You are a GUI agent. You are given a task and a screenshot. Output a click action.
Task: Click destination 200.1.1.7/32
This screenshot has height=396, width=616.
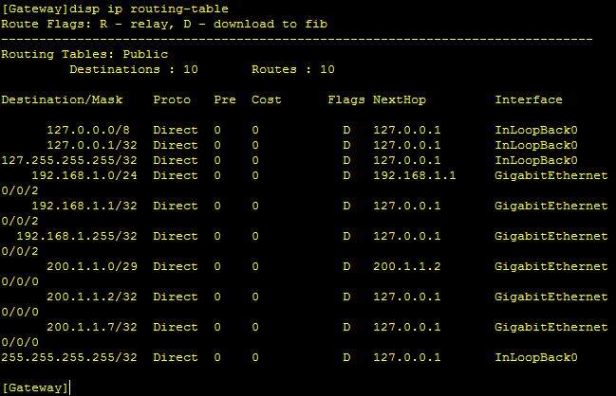(x=92, y=327)
